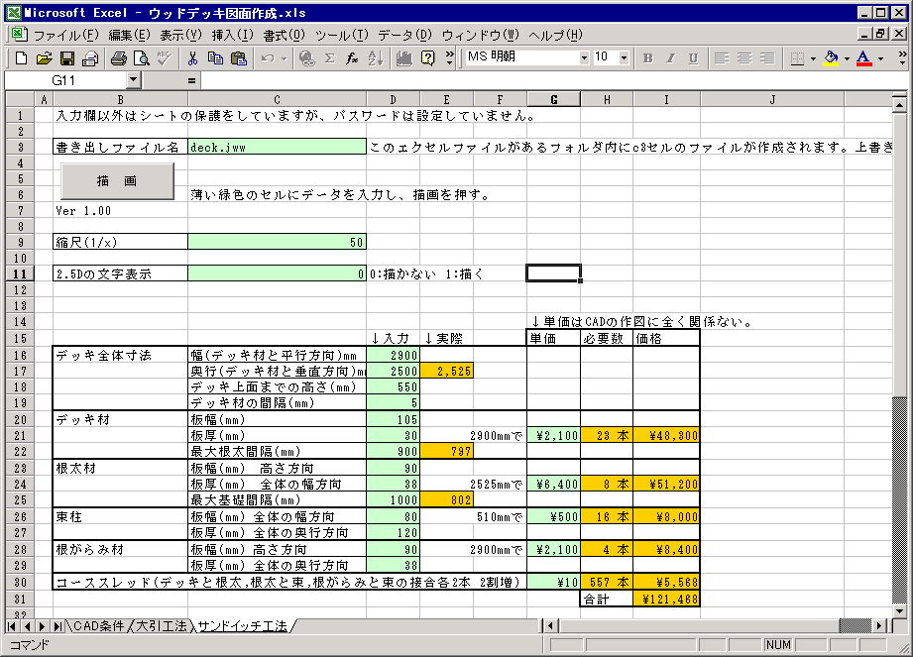Click the Paste clipboard icon
Screen dimensions: 913x657
pos(238,58)
